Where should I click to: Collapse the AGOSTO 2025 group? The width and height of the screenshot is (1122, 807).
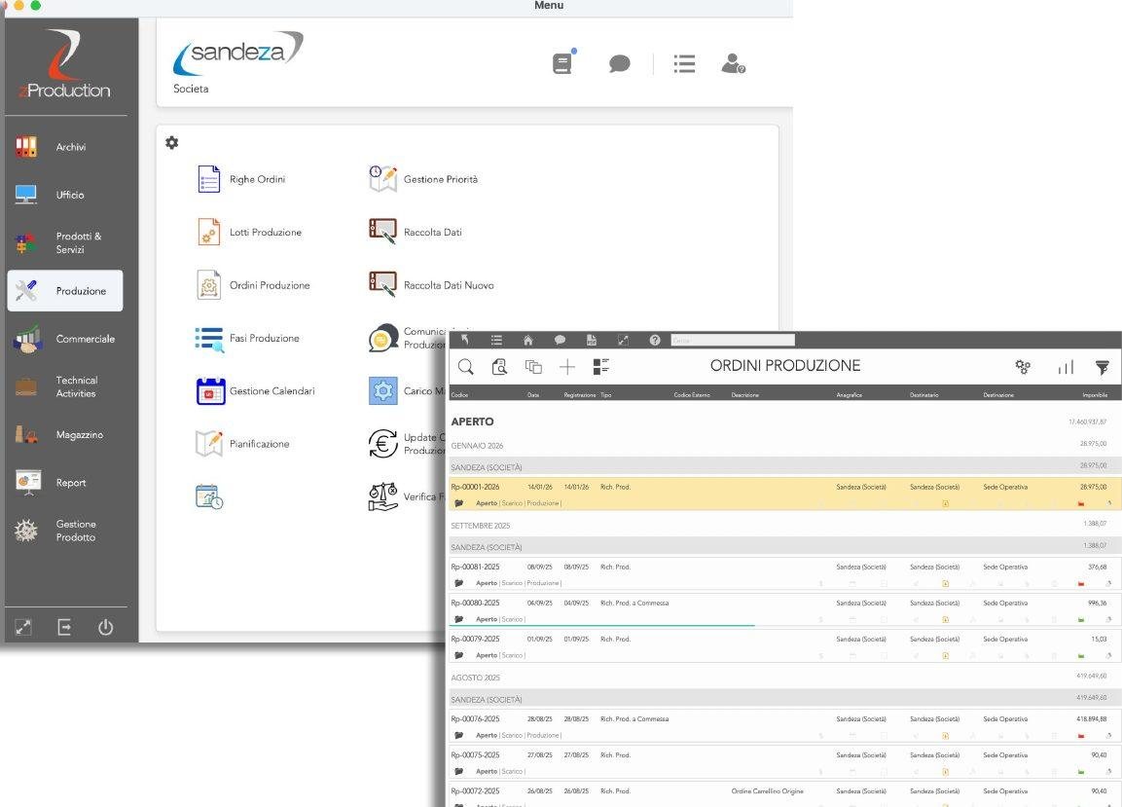tap(475, 678)
